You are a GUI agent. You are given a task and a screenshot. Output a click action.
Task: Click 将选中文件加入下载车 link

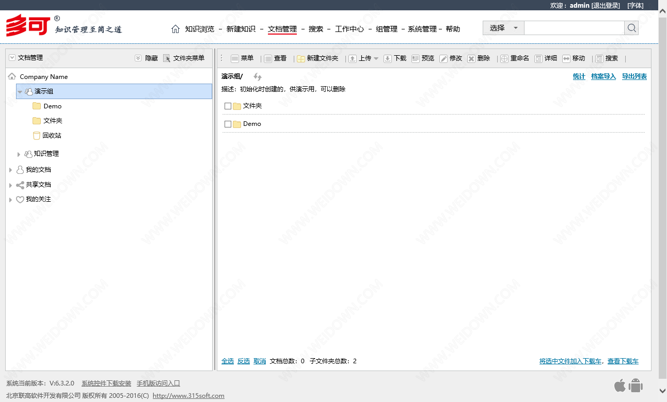[x=570, y=361]
